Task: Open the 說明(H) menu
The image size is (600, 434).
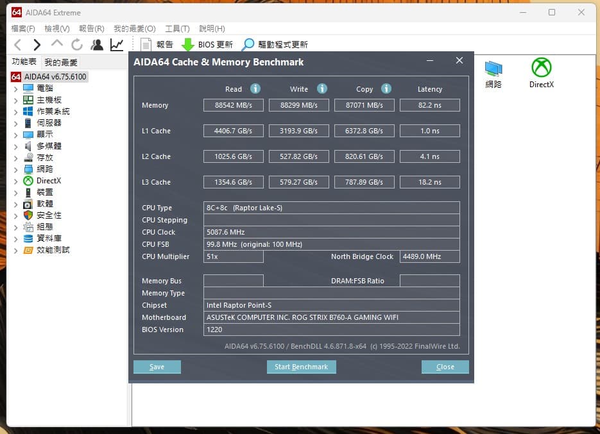Action: (212, 29)
